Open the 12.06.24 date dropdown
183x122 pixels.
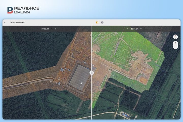(141, 29)
